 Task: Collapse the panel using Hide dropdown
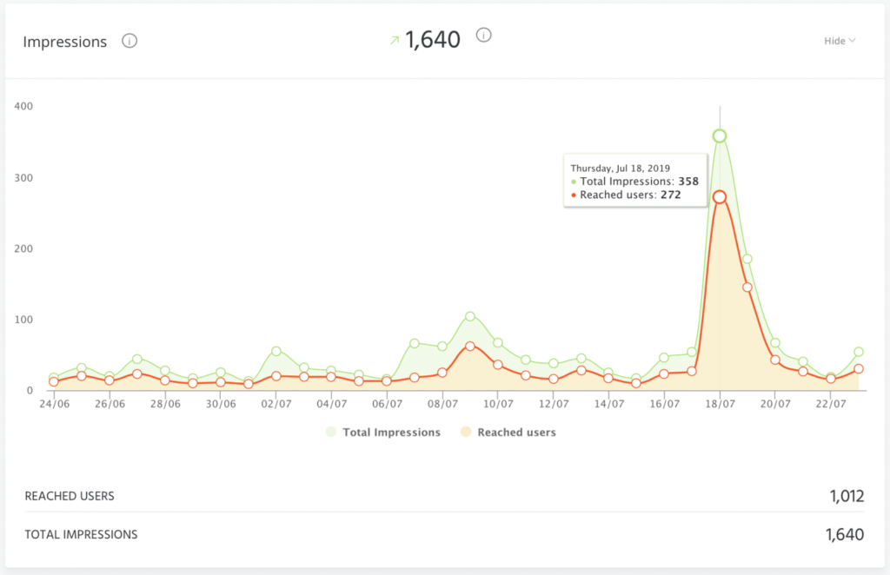click(x=840, y=41)
